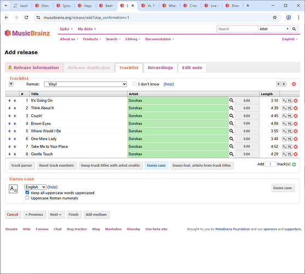Image resolution: width=305 pixels, height=274 pixels.
Task: Submit the header search magnifier button
Action: click(294, 29)
